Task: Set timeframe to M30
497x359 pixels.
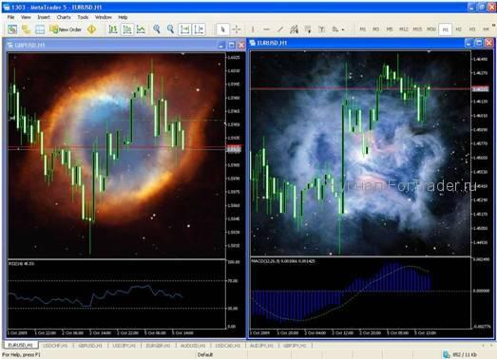Action: [431, 29]
